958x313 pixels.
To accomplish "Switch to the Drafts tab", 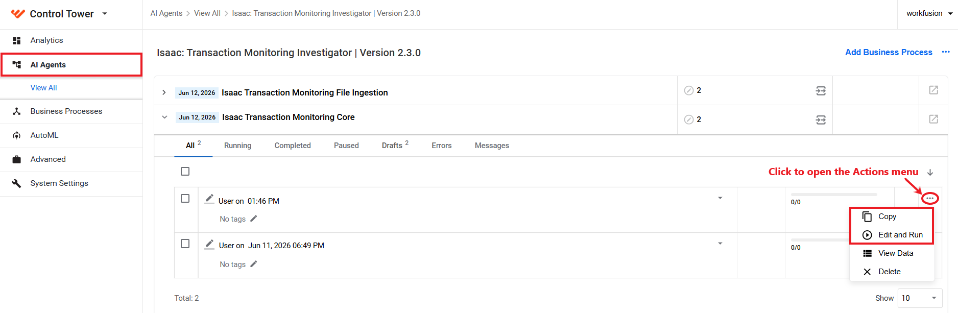I will pyautogui.click(x=395, y=146).
